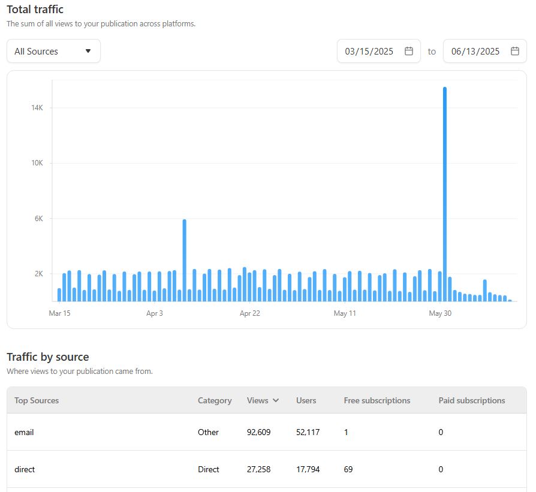Viewport: 536px width, 492px height.
Task: Click the Paid subscriptions column header
Action: (472, 401)
